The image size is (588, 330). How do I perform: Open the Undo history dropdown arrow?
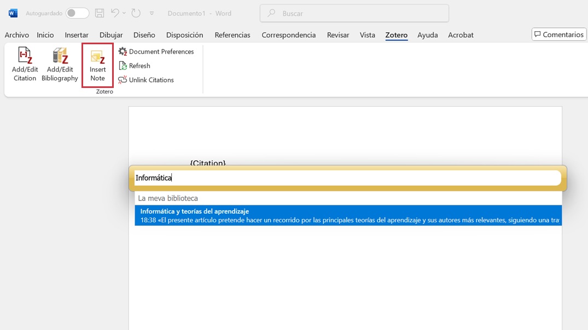[x=124, y=13]
